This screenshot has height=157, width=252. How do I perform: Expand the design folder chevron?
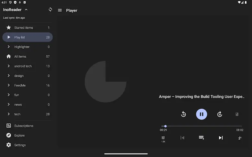click(x=9, y=76)
